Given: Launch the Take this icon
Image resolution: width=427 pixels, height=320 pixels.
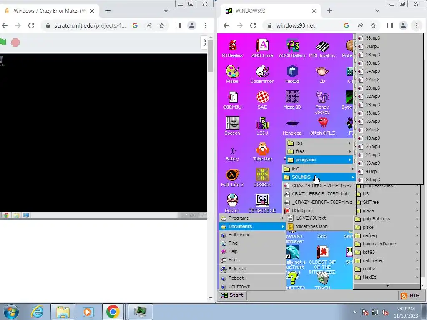Looking at the screenshot, I should coord(262,152).
